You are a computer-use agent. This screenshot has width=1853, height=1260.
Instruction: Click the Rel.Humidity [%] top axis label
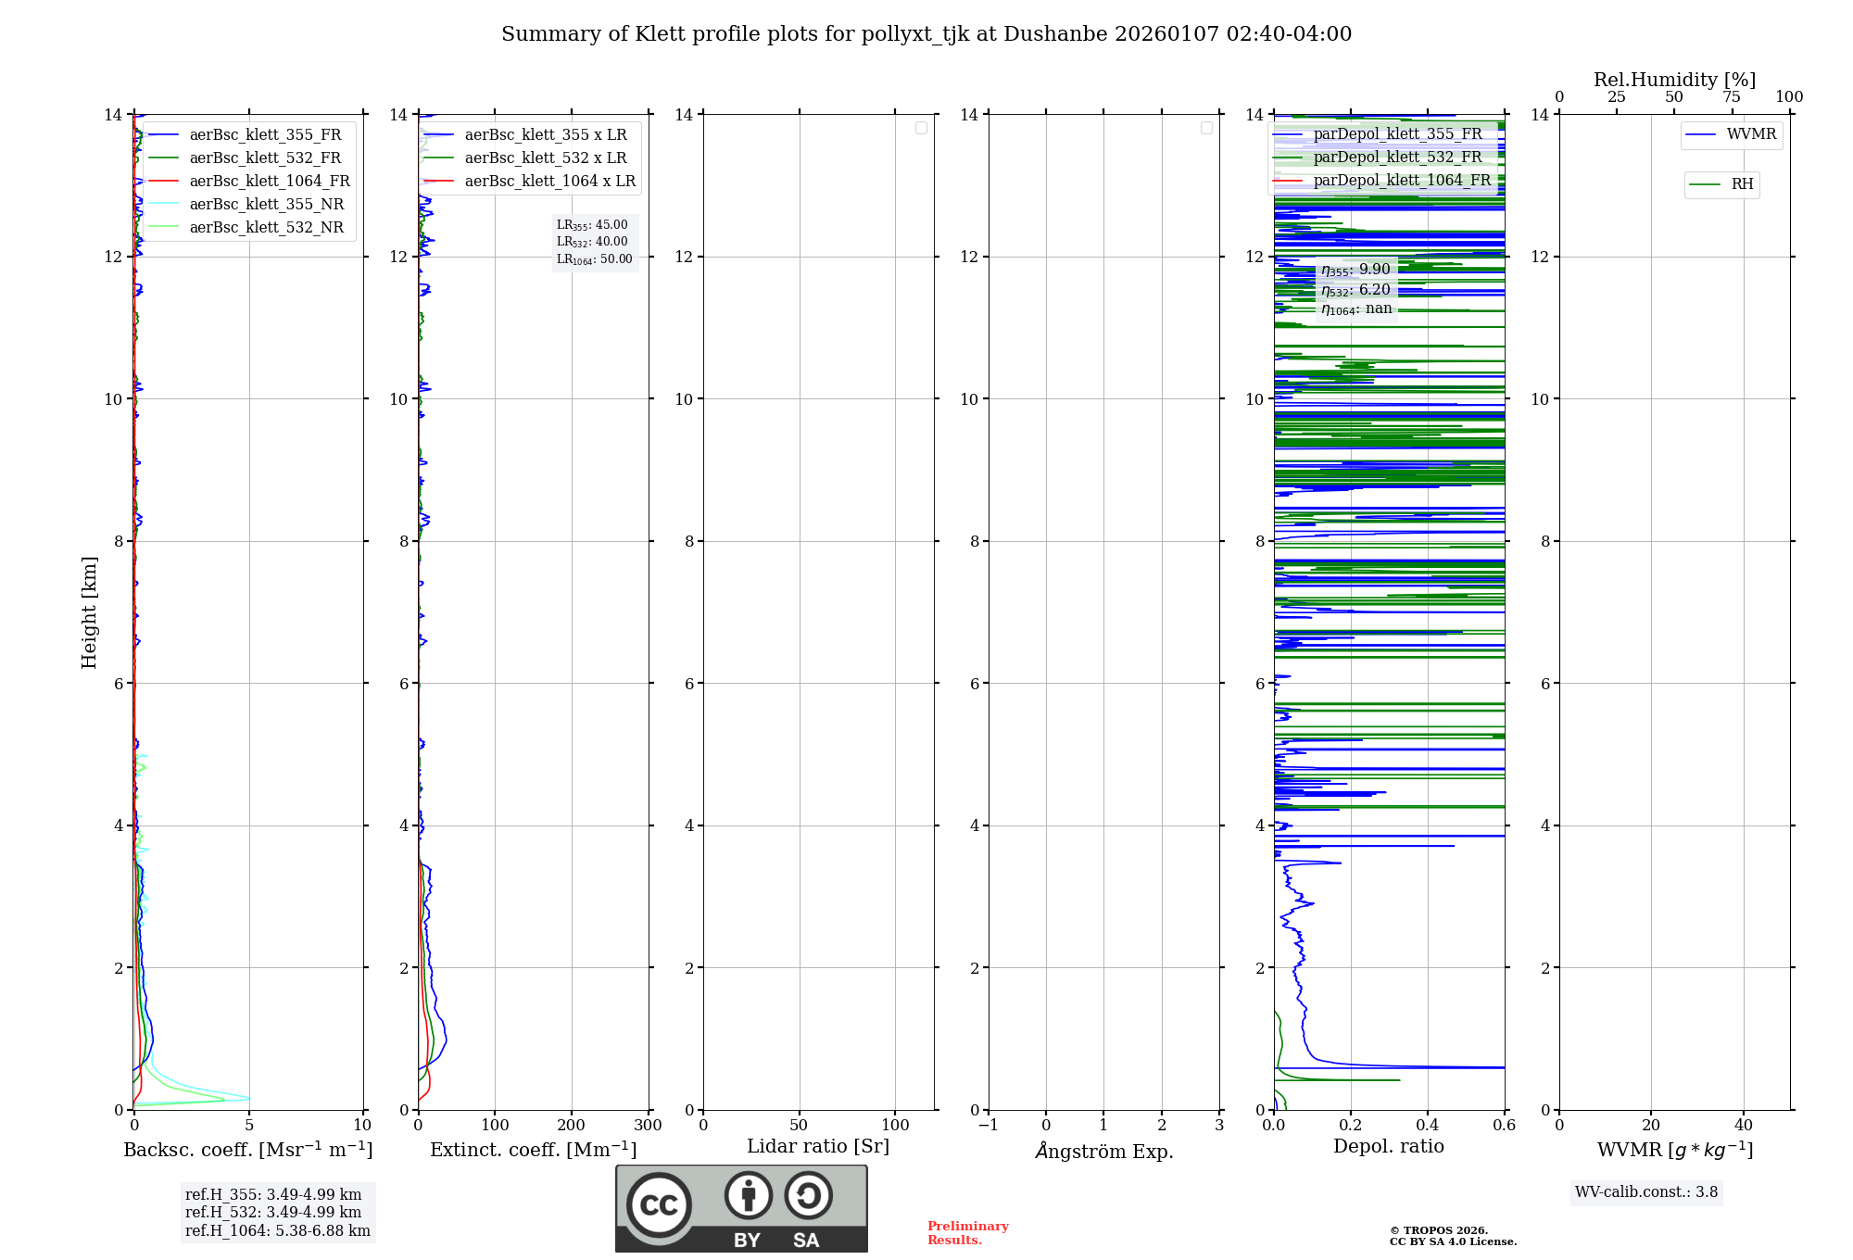(1674, 80)
